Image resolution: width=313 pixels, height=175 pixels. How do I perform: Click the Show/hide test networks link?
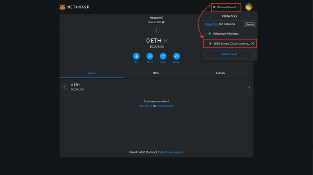pyautogui.click(x=211, y=24)
